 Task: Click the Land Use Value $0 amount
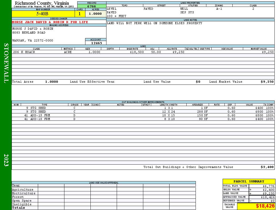(198, 82)
